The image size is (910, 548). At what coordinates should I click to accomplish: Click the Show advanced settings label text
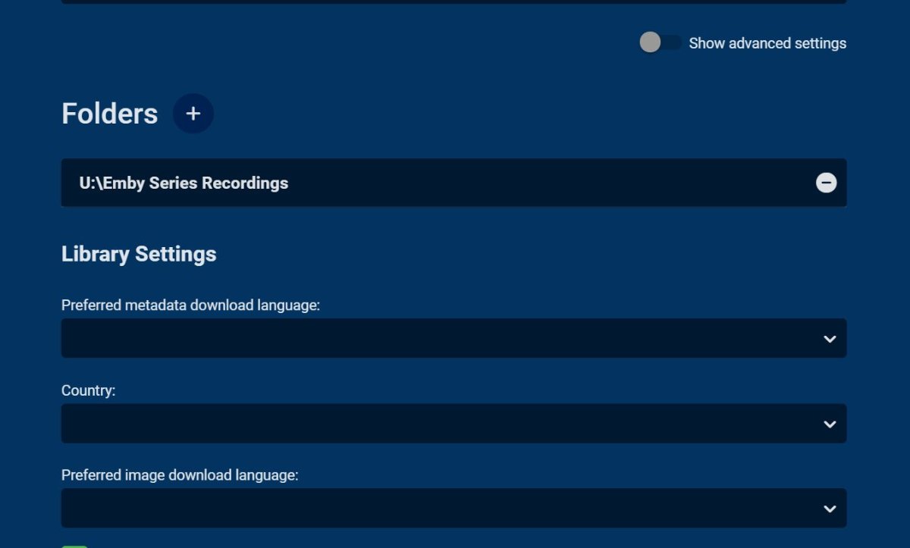[767, 43]
